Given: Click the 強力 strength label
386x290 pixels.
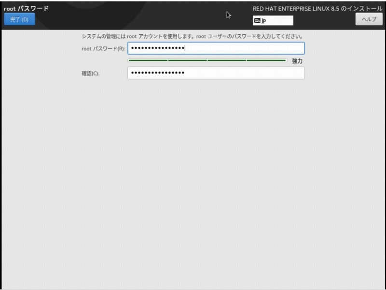Looking at the screenshot, I should [x=297, y=61].
